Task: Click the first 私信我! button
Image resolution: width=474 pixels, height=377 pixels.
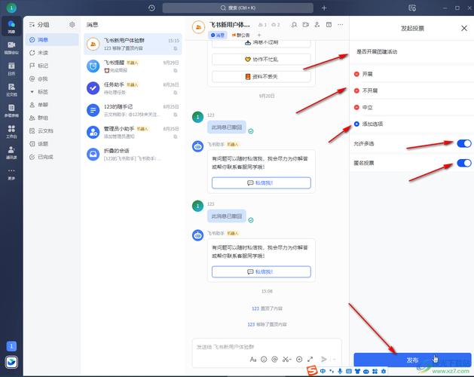Action: pos(261,182)
